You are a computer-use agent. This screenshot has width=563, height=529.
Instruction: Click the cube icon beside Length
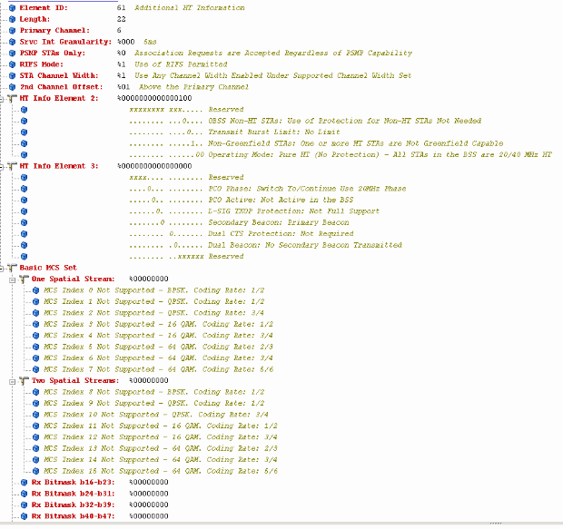coord(12,19)
